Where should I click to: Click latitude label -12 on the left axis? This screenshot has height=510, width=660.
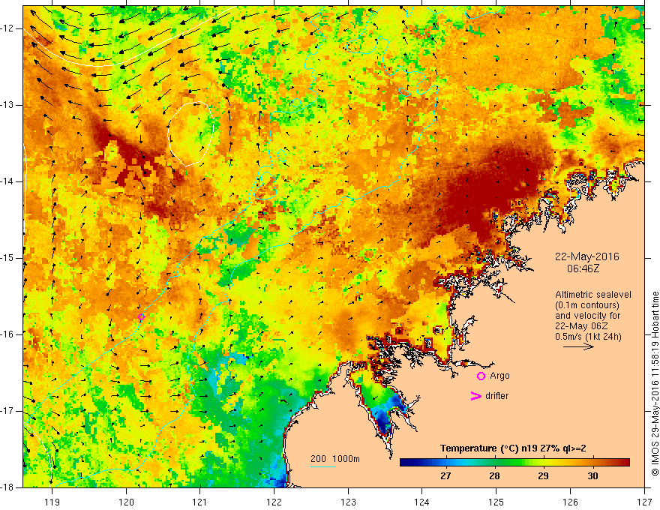coord(7,28)
